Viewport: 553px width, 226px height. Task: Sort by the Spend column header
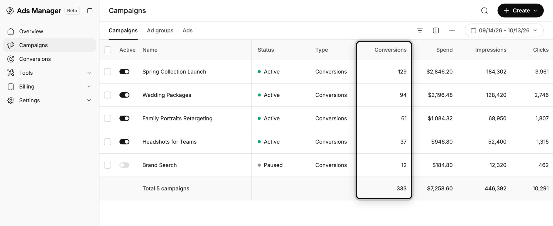pos(444,50)
